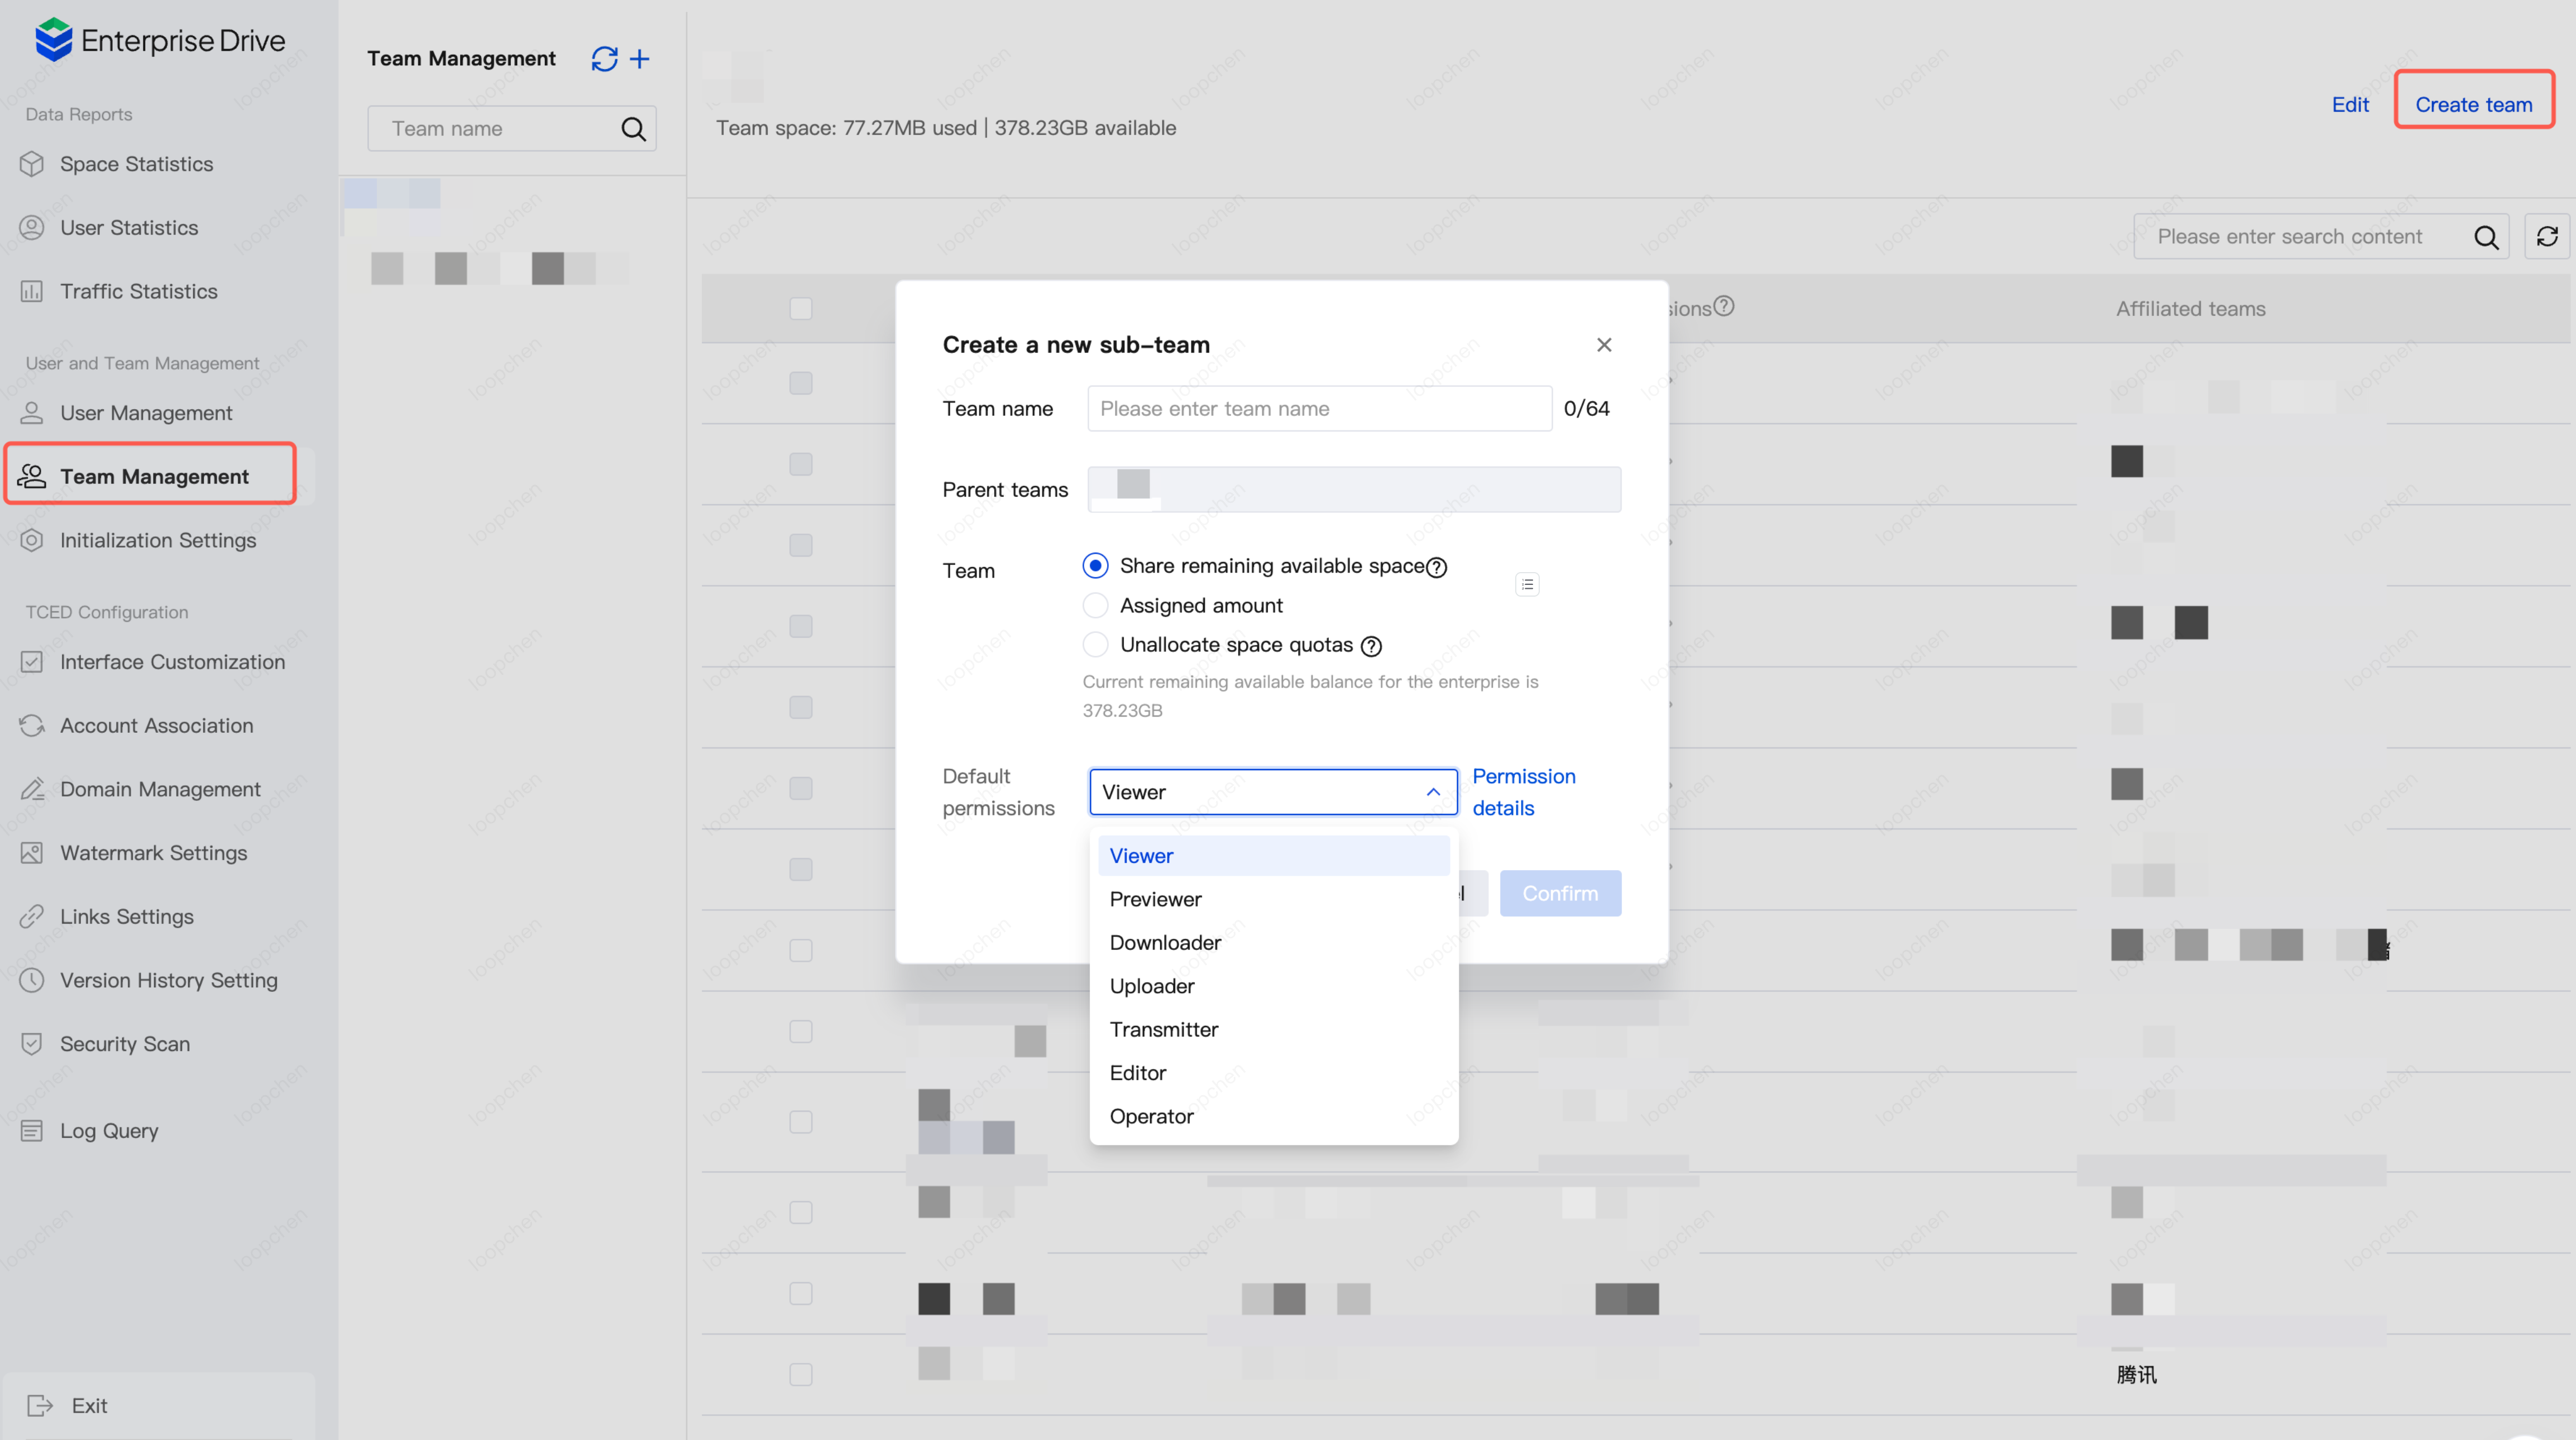Click the refresh icon beside Team Management
This screenshot has width=2576, height=1440.
coord(604,59)
